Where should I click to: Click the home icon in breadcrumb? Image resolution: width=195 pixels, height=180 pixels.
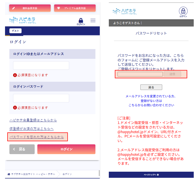[x=9, y=174]
